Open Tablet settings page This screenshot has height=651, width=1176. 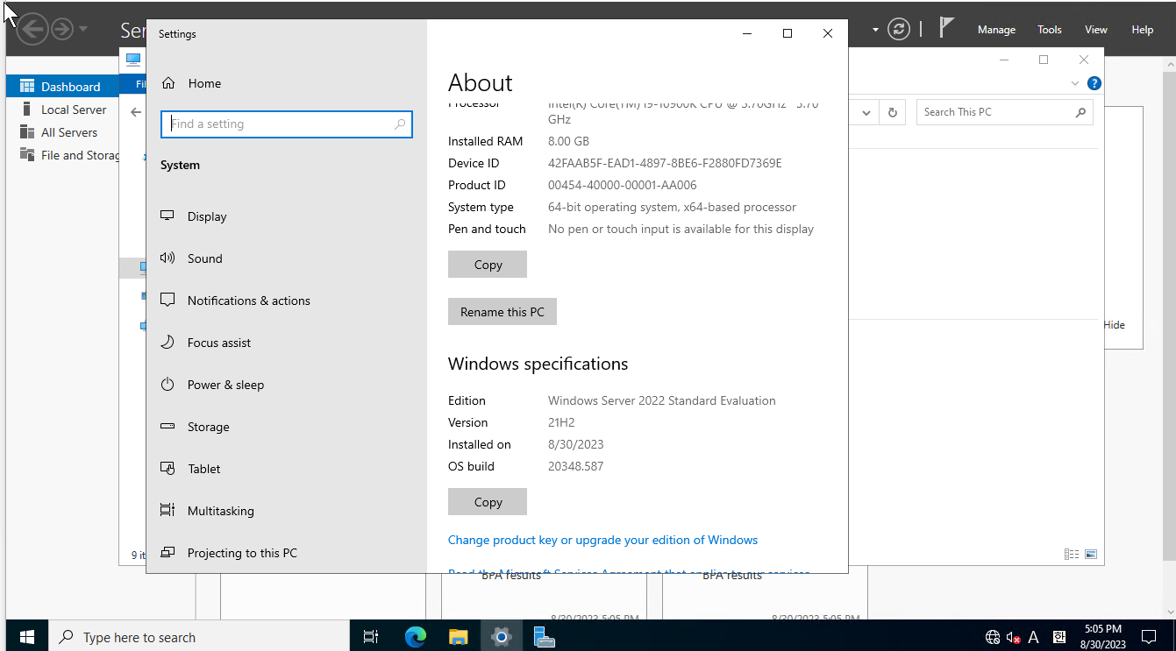click(204, 469)
